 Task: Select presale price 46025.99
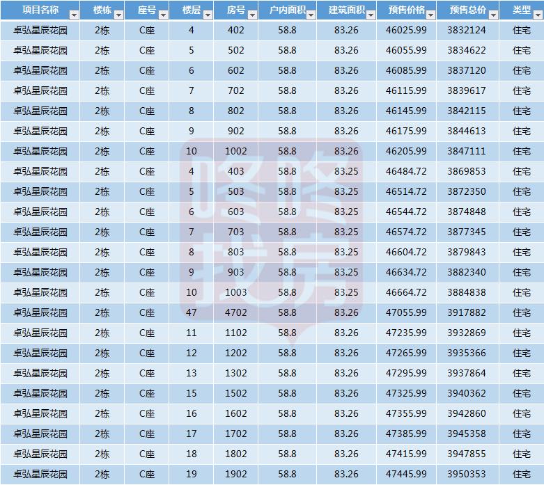pyautogui.click(x=406, y=30)
